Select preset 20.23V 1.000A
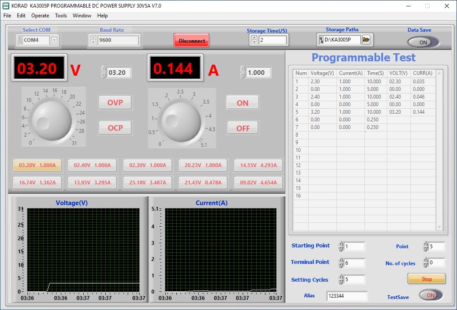The width and height of the screenshot is (457, 310). [203, 165]
